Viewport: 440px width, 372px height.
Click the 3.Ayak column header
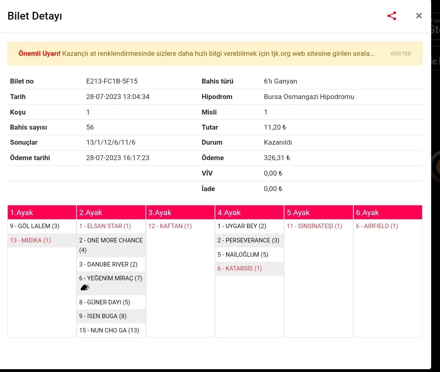(180, 212)
